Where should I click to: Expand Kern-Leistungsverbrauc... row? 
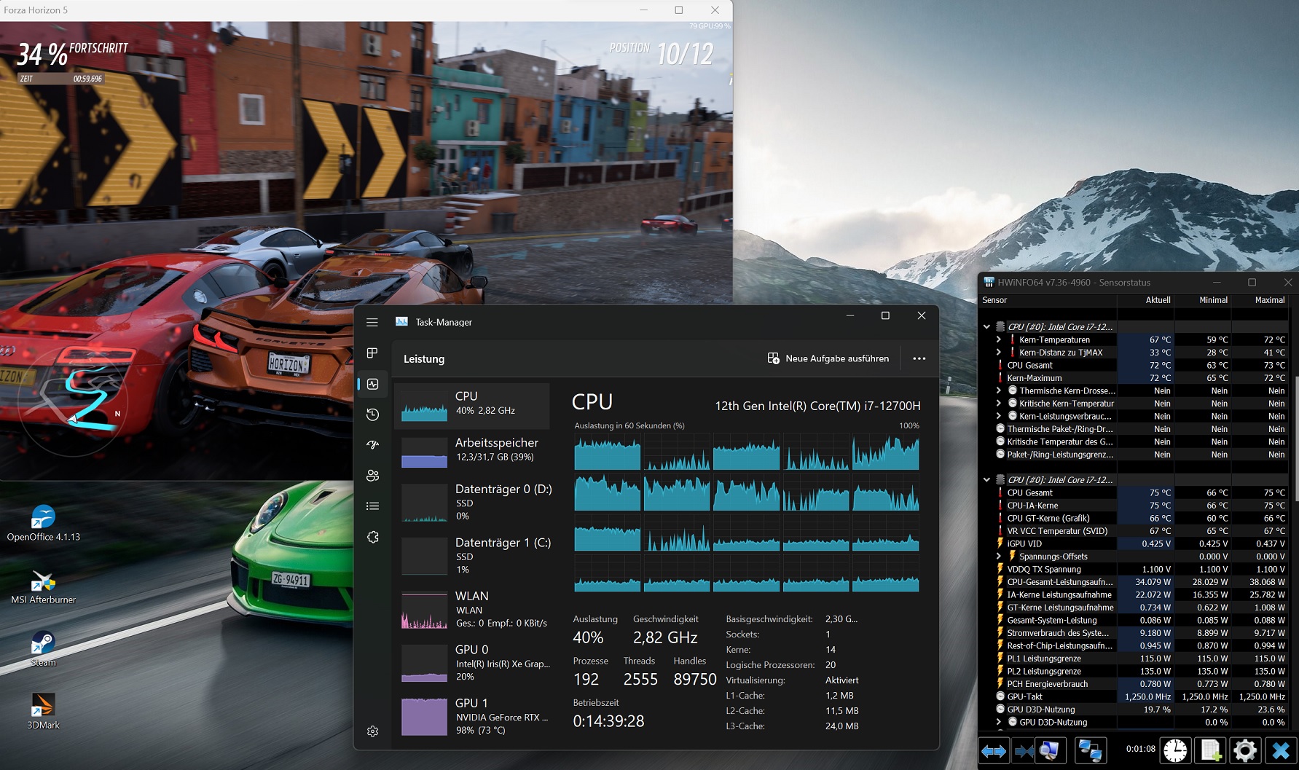point(999,416)
